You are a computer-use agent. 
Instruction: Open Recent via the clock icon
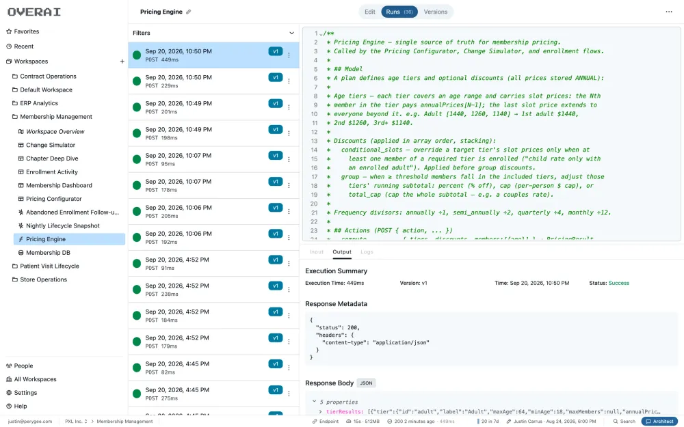tap(9, 46)
